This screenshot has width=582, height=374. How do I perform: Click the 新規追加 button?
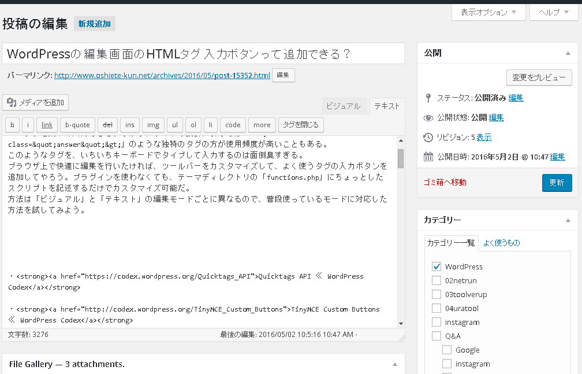coord(95,24)
